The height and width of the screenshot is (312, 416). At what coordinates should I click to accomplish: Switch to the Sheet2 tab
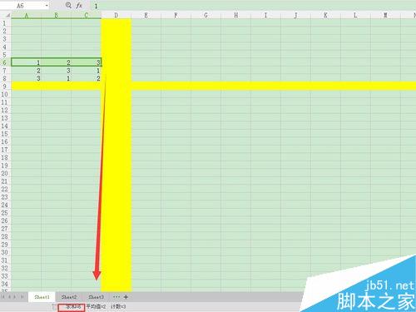[x=69, y=297]
